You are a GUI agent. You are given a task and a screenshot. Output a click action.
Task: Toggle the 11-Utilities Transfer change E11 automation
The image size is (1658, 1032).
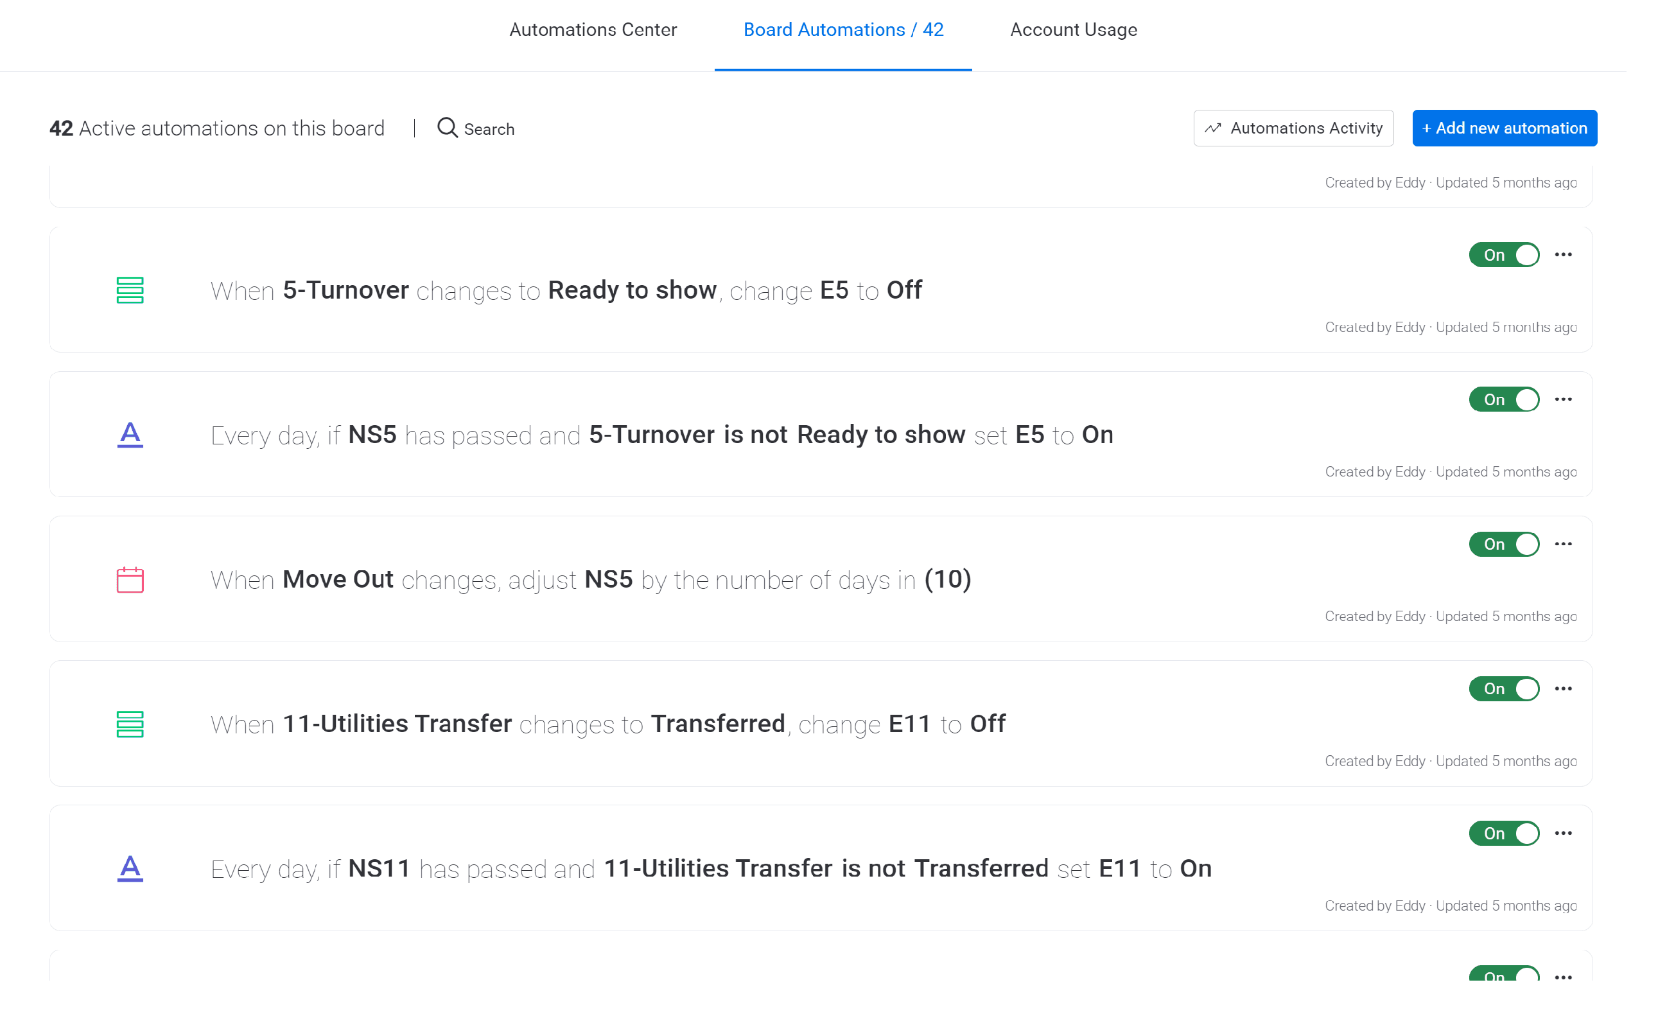[1504, 688]
